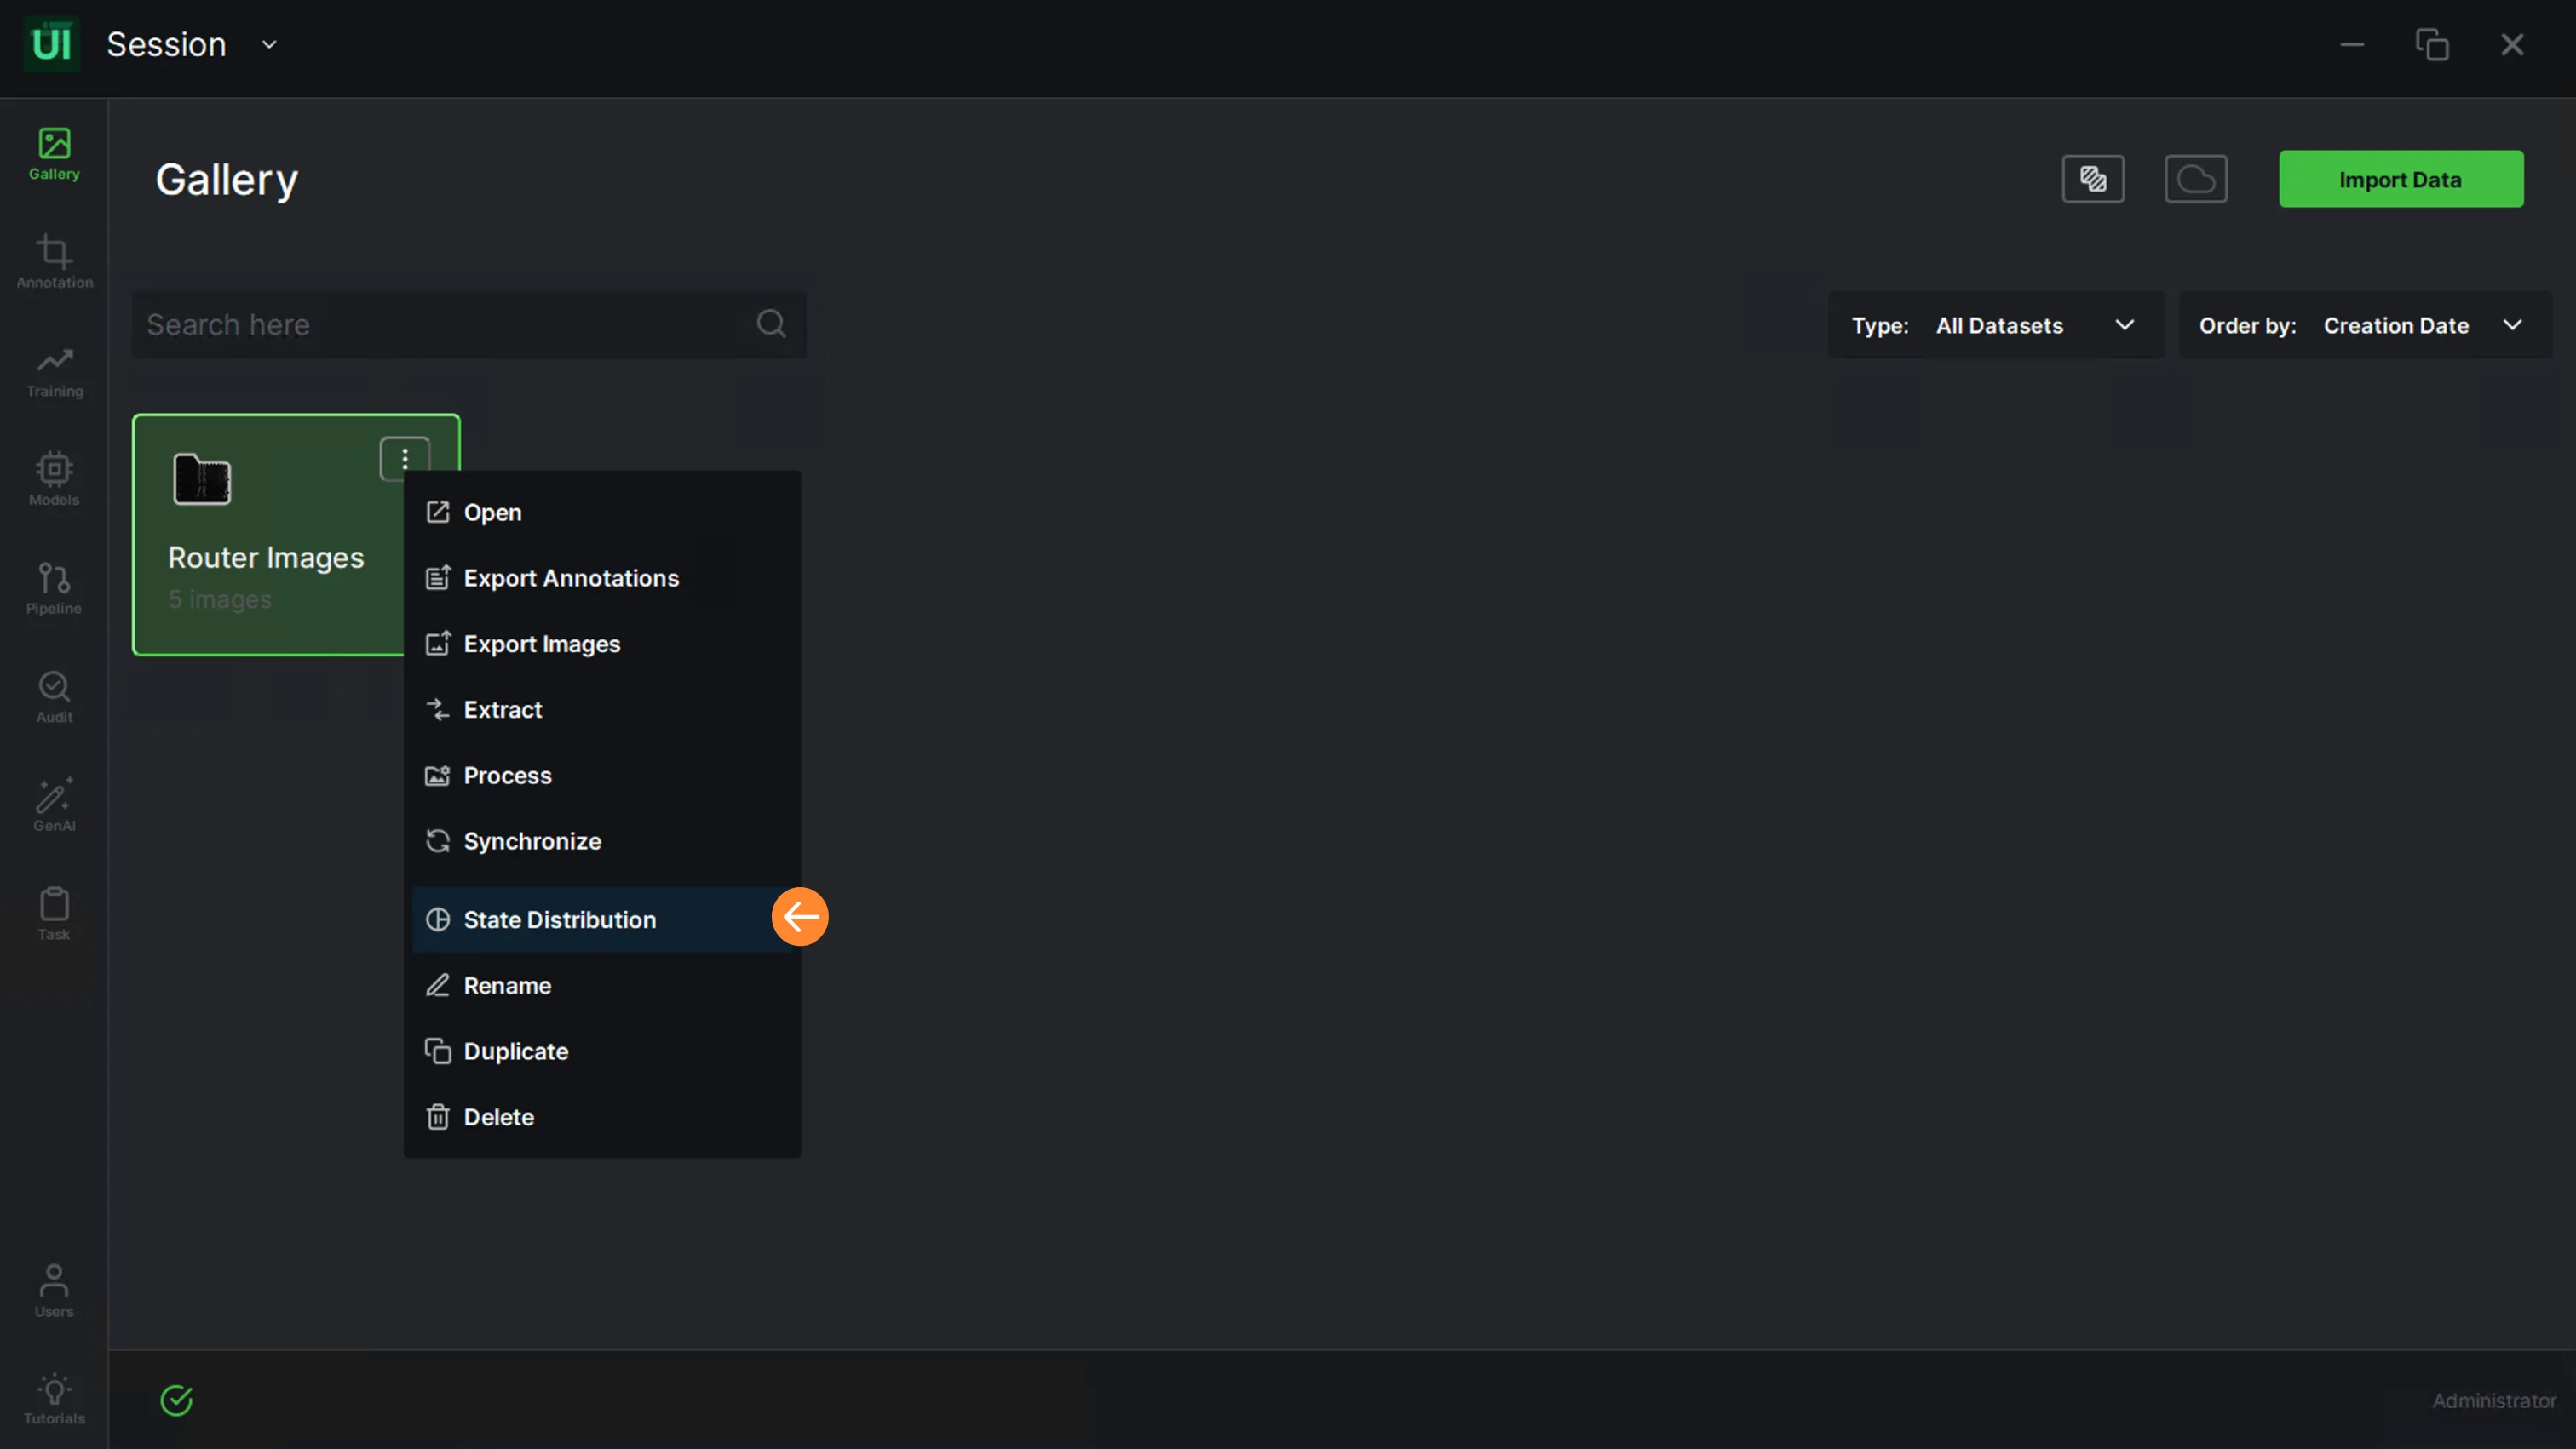The height and width of the screenshot is (1449, 2576).
Task: Switch to the Models sidebar section
Action: tap(54, 479)
